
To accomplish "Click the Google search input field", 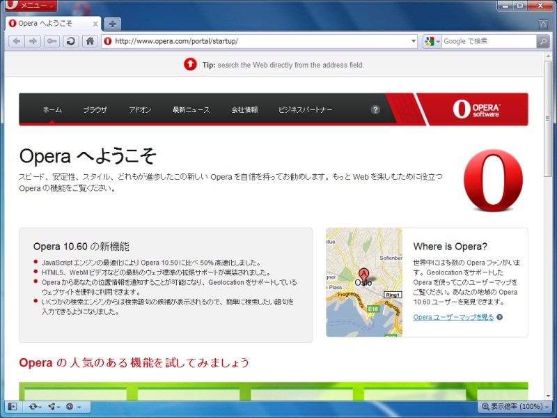I will (x=489, y=41).
